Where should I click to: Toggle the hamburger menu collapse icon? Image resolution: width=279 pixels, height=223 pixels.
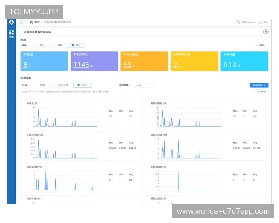[x=22, y=22]
